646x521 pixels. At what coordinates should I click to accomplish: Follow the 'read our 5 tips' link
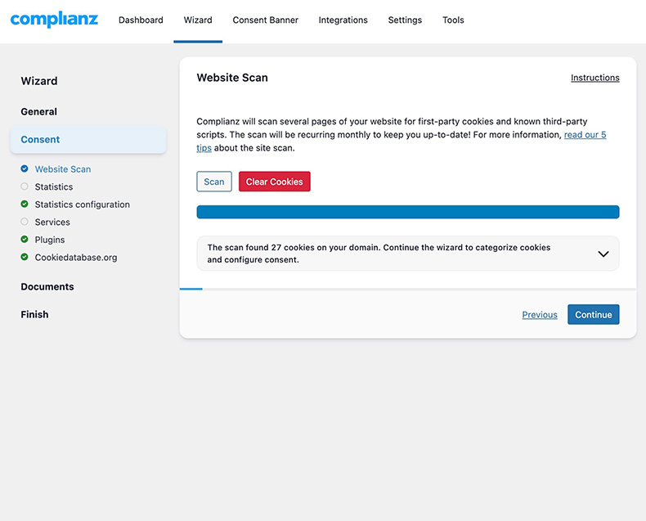[585, 135]
